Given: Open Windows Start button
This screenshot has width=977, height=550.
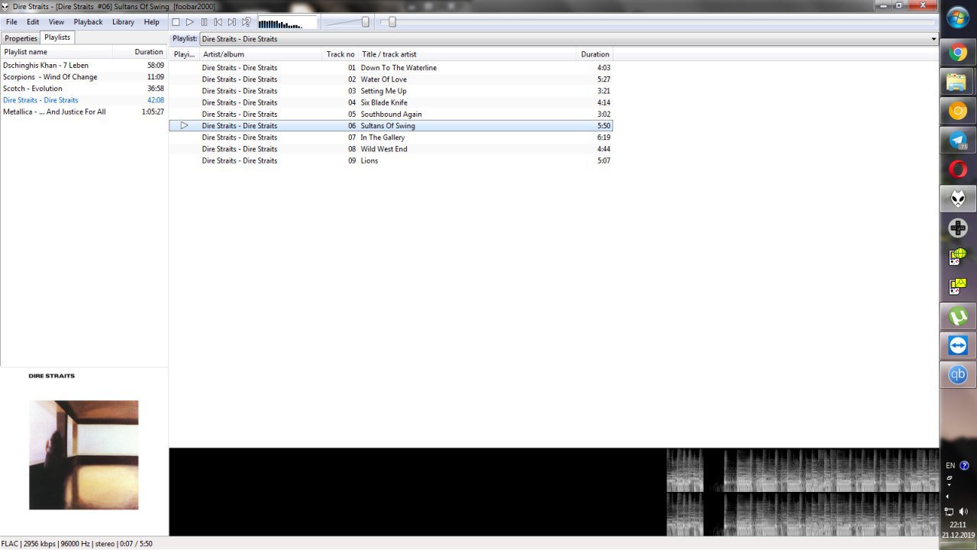Looking at the screenshot, I should pos(958,17).
